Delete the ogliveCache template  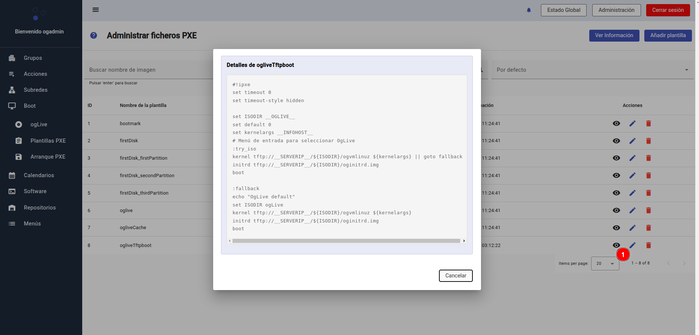click(x=648, y=228)
